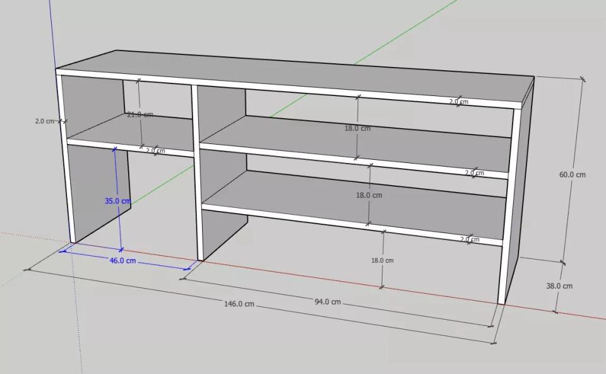Viewport: 606px width, 374px height.
Task: Select the 18.0 cm dimension above the floor
Action: (382, 260)
